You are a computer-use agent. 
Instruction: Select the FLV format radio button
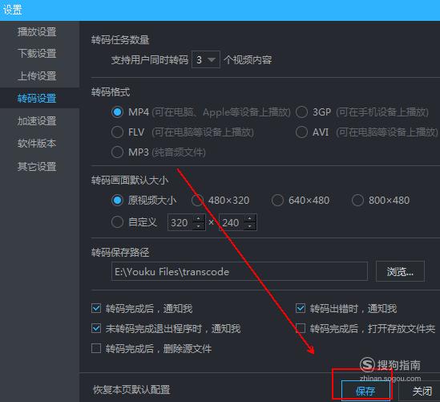pos(117,132)
